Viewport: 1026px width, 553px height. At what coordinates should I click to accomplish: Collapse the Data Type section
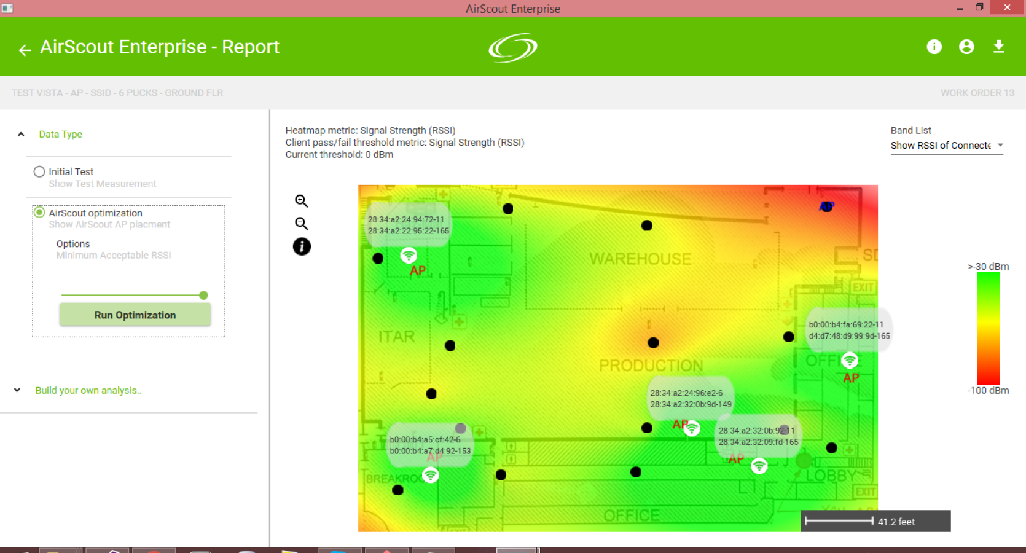[21, 134]
